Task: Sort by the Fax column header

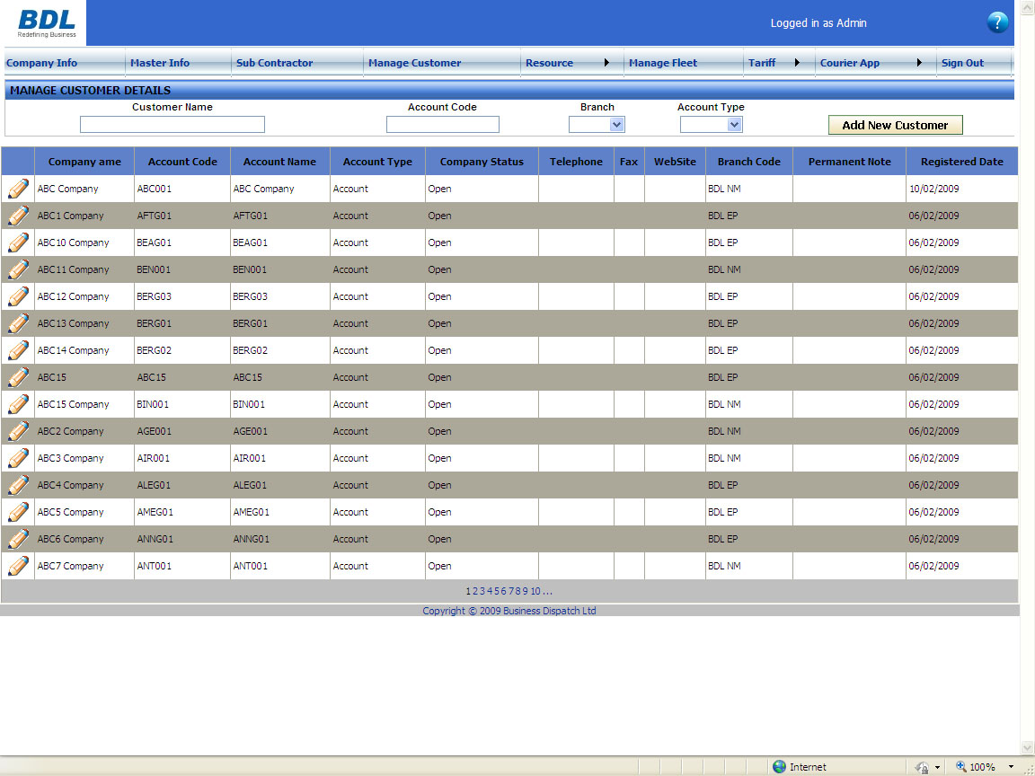Action: tap(629, 162)
